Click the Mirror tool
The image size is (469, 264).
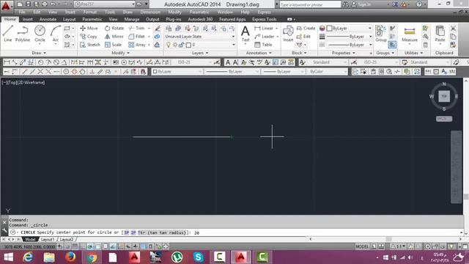pos(114,36)
